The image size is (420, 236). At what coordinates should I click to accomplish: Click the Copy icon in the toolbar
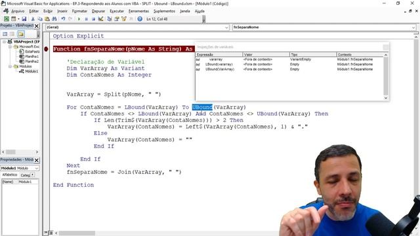pos(40,19)
